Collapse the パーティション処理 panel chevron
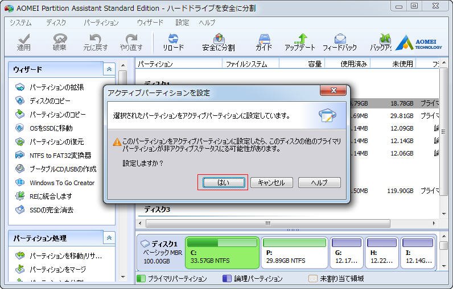 pos(109,238)
